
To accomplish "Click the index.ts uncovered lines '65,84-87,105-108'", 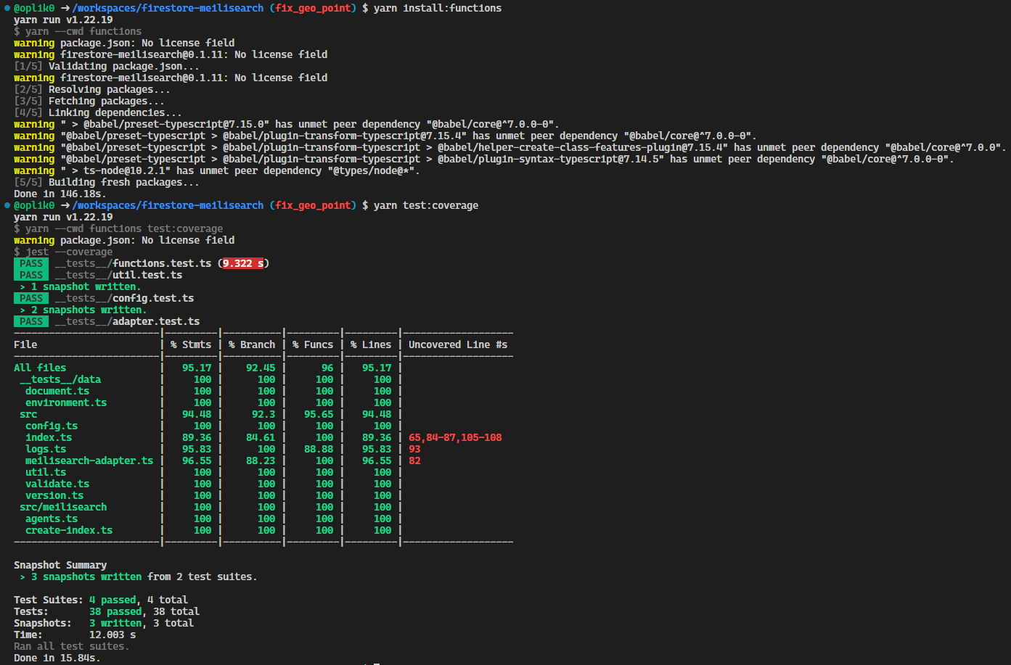I will pos(455,437).
